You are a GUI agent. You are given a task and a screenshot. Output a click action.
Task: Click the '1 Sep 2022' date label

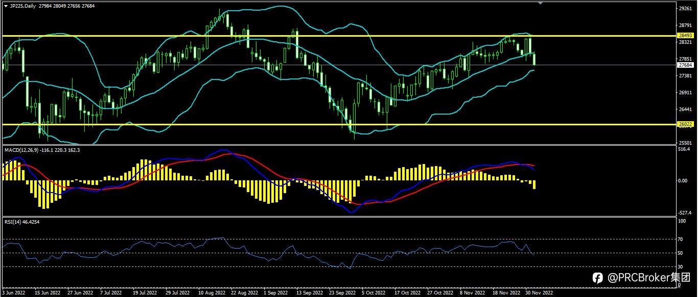point(276,293)
